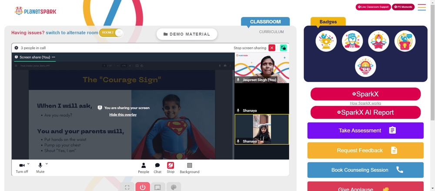Click the shared PDF zoom-in plus icon
This screenshot has height=191, width=435.
pos(130,66)
